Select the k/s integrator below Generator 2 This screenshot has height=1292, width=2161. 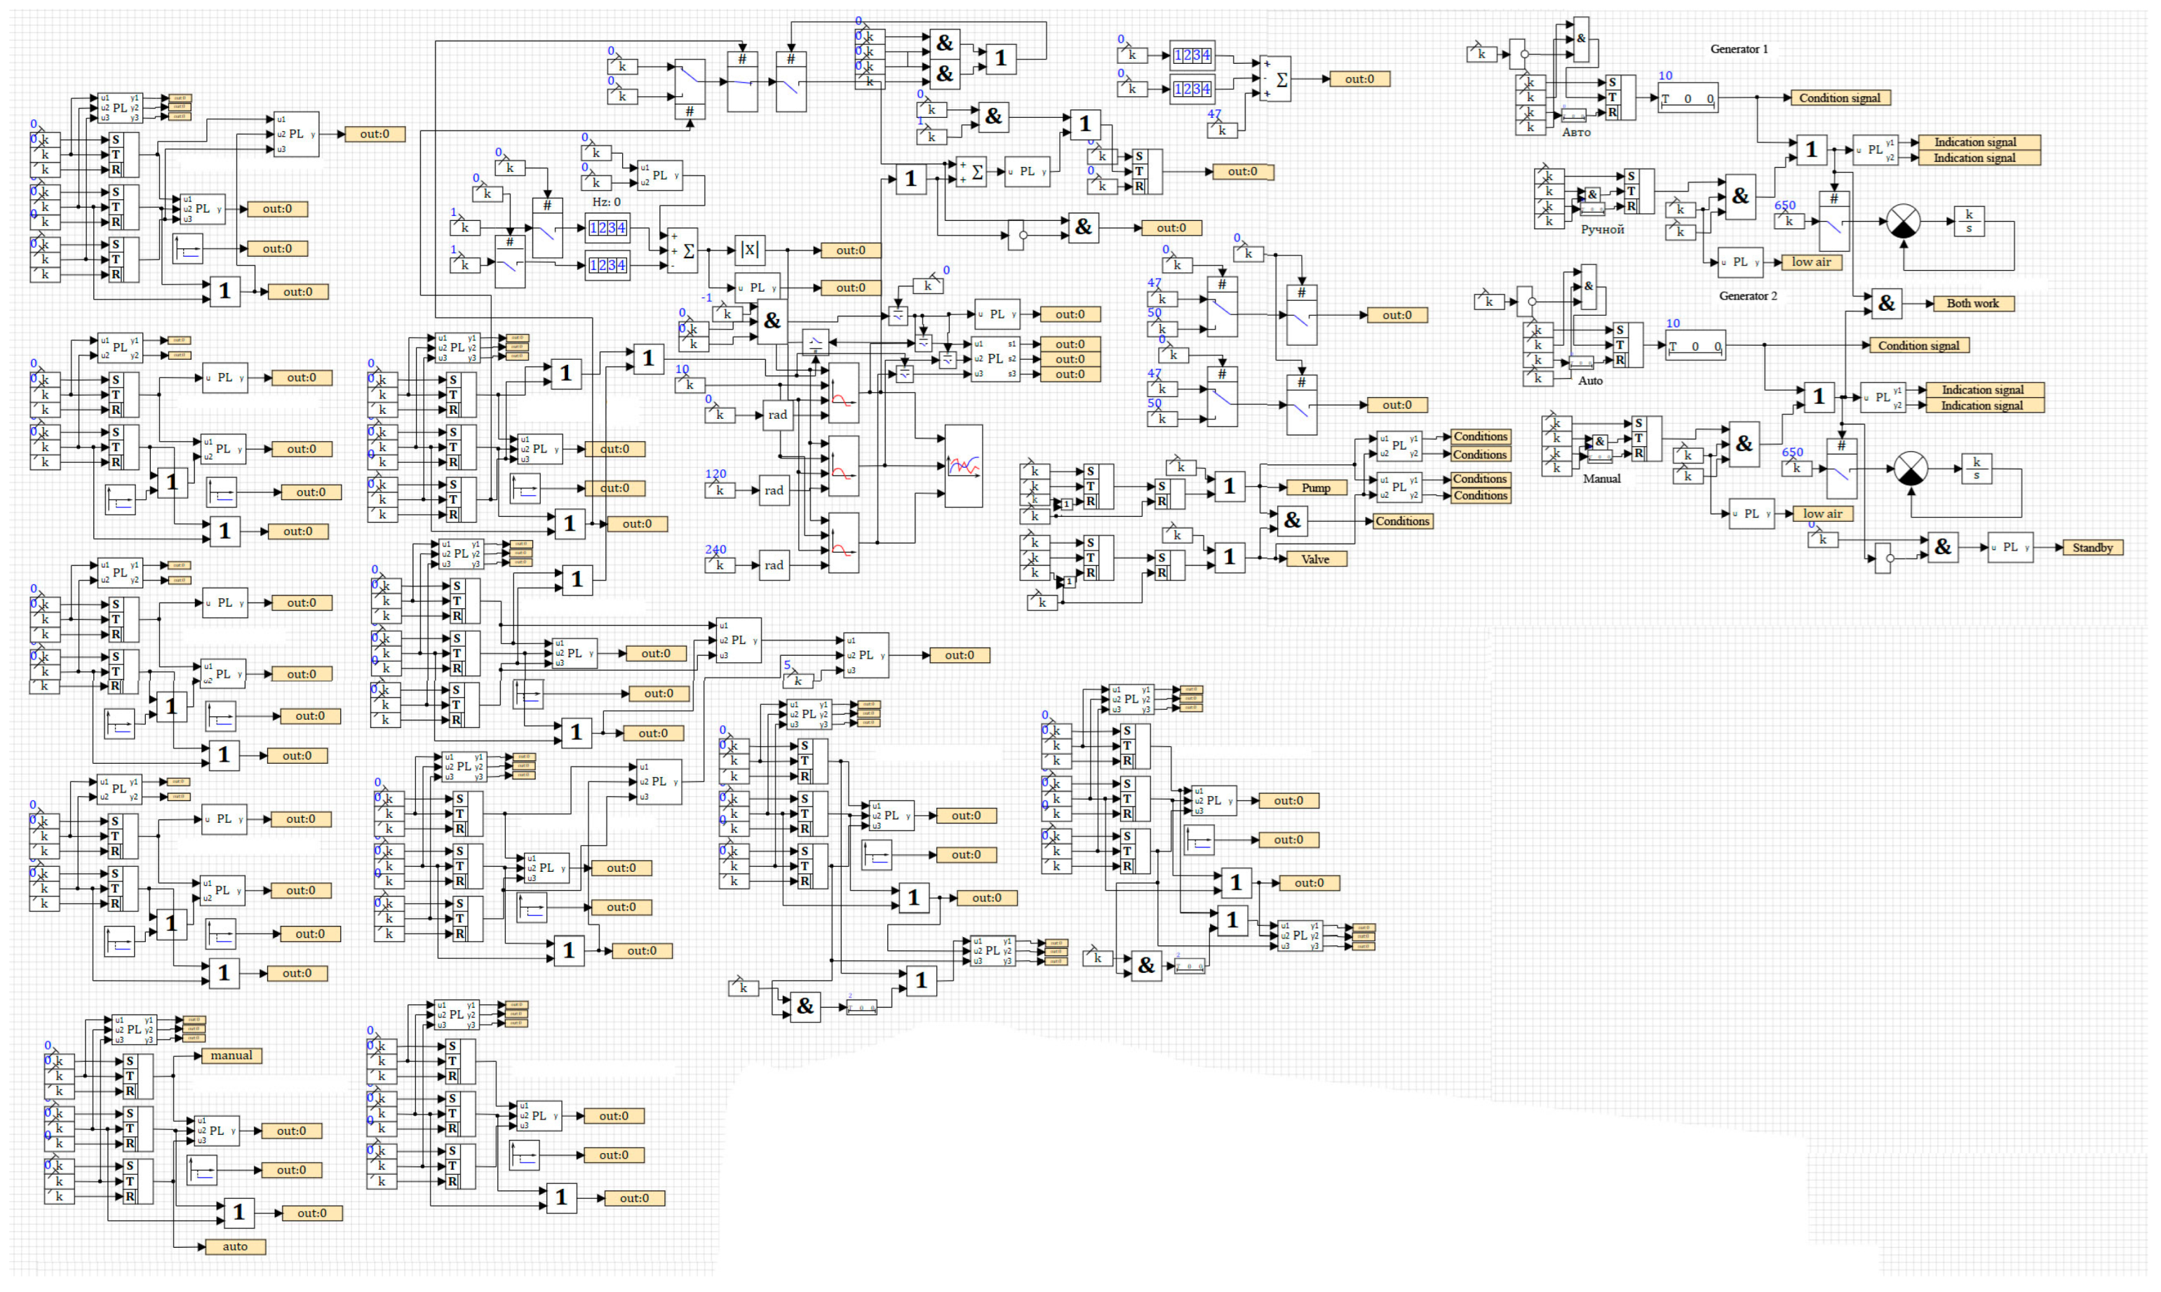coord(1976,469)
